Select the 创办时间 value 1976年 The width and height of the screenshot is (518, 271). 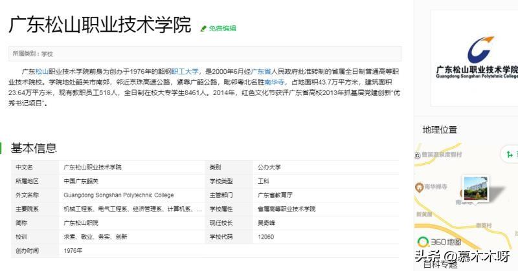tap(73, 250)
